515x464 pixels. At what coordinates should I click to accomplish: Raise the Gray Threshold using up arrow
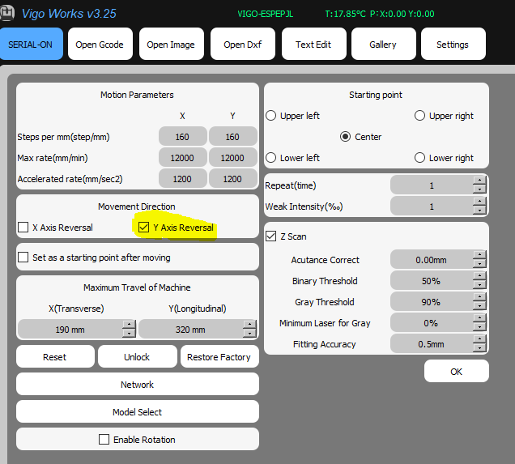(x=479, y=297)
